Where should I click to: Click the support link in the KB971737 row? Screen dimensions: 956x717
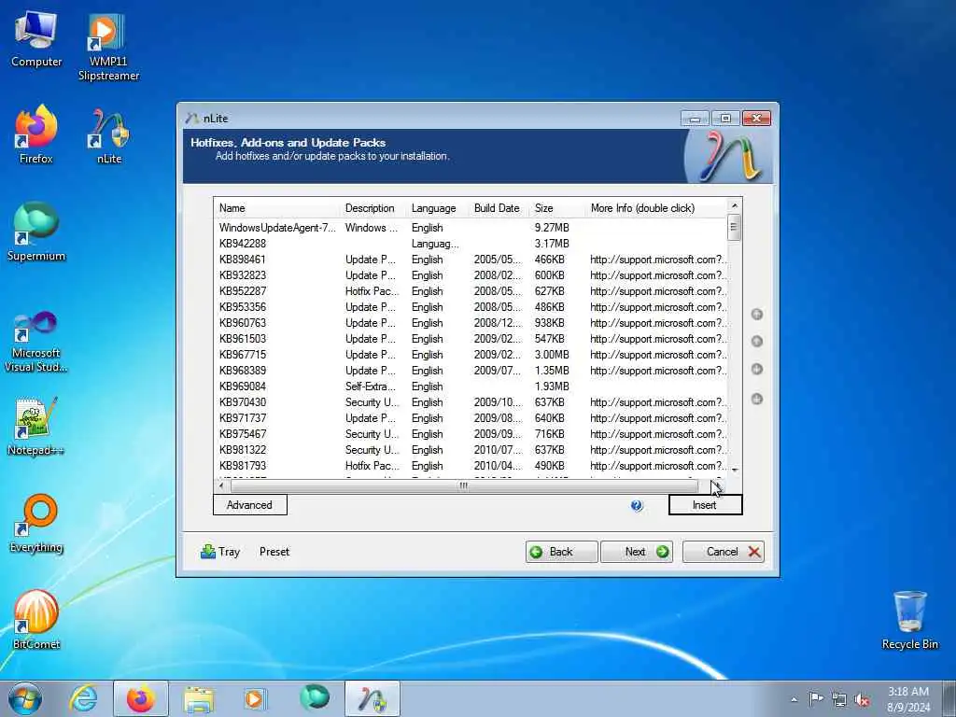(658, 418)
